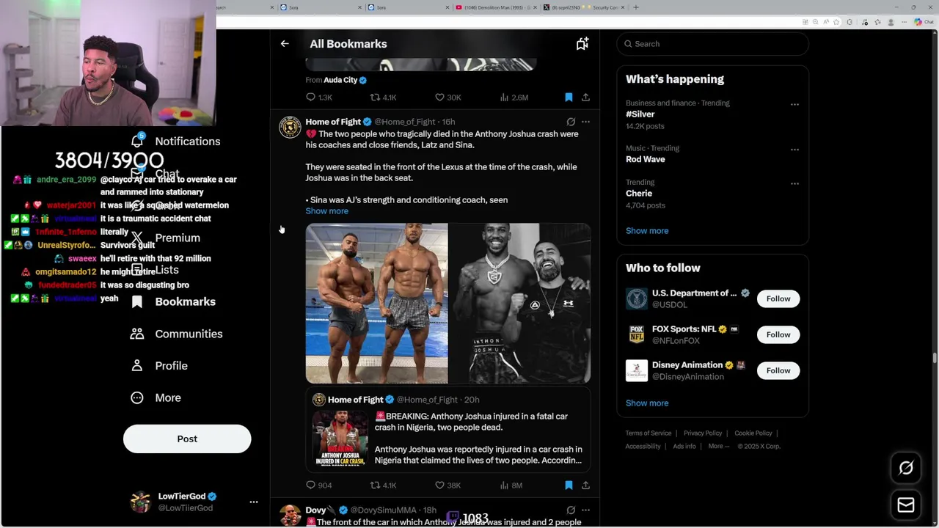Image resolution: width=939 pixels, height=528 pixels.
Task: Follow U.S. Department of Labor
Action: click(778, 298)
